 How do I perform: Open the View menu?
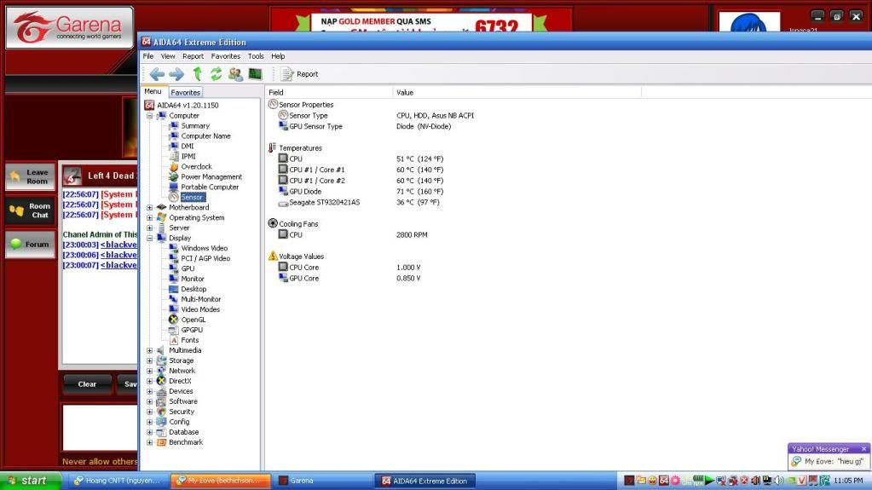[168, 56]
